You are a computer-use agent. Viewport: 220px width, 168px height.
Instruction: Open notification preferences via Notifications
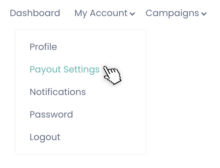tap(58, 92)
